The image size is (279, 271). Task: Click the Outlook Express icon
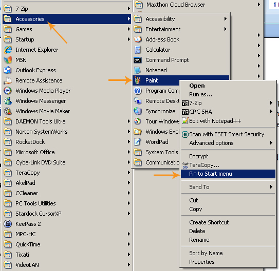pos(8,70)
